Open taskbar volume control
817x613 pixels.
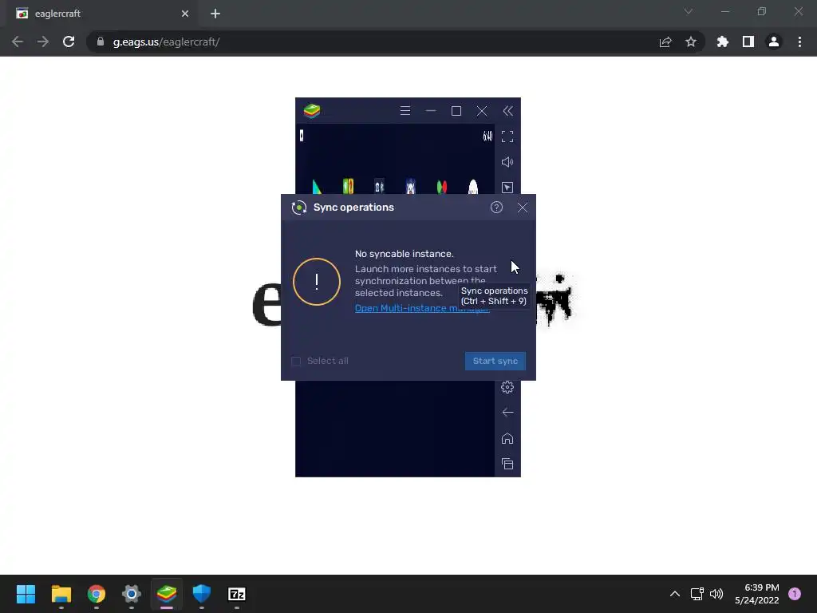point(716,594)
